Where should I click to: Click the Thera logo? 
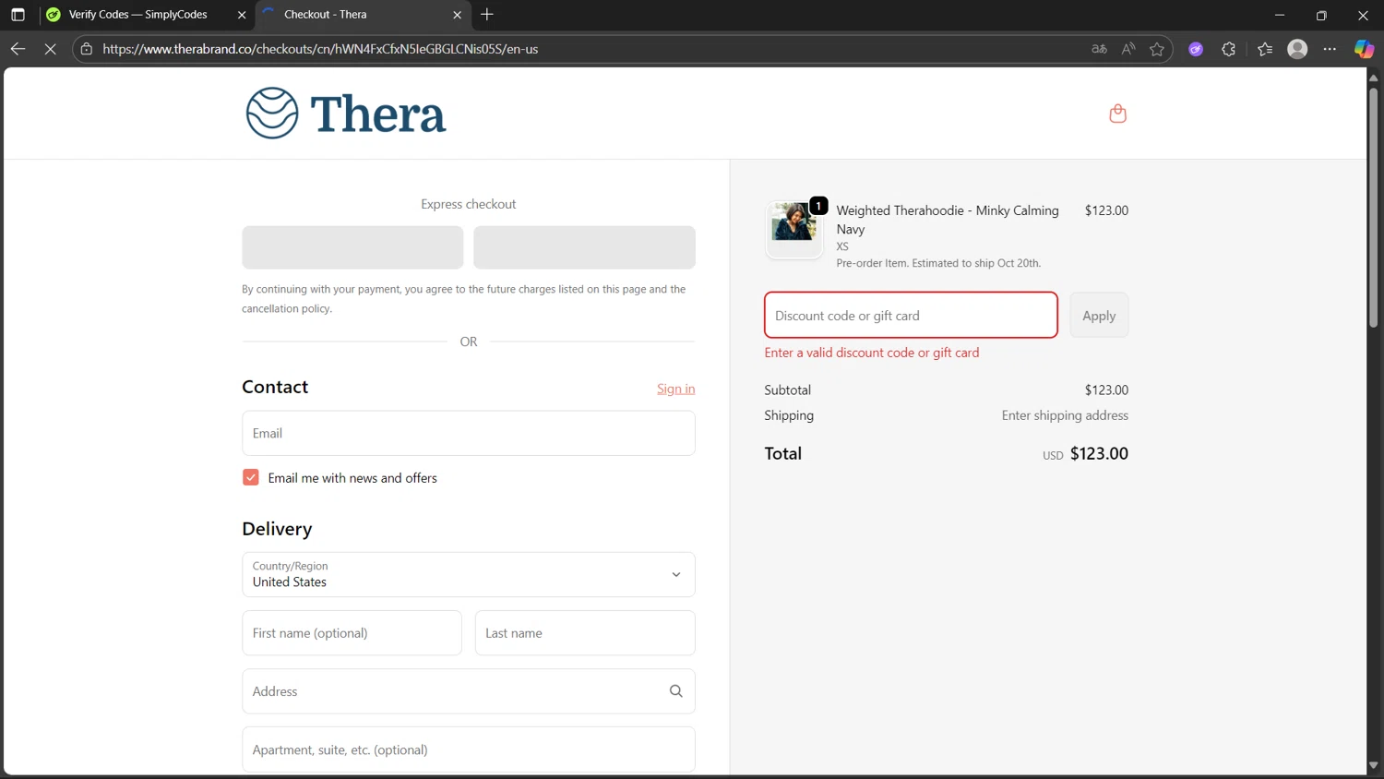click(x=346, y=114)
